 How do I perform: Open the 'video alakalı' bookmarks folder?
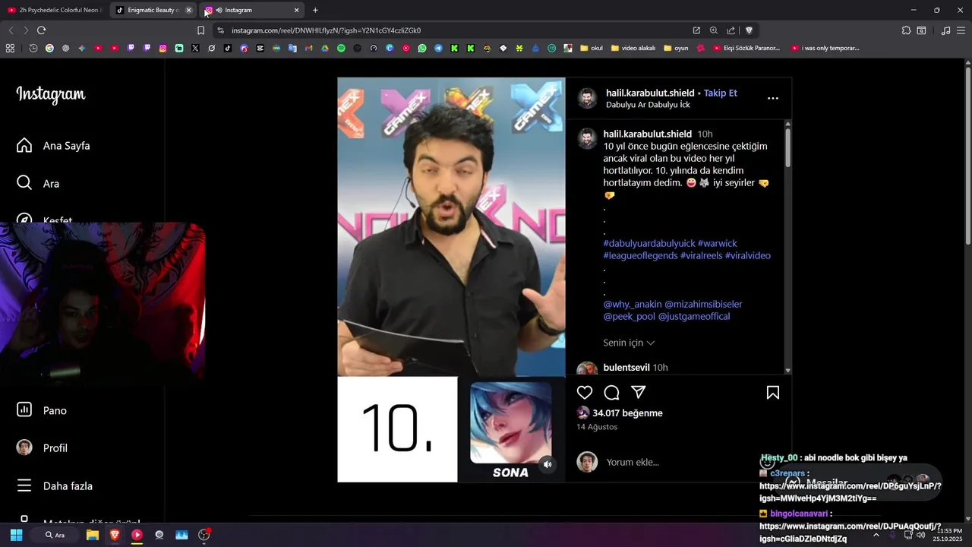click(x=633, y=48)
